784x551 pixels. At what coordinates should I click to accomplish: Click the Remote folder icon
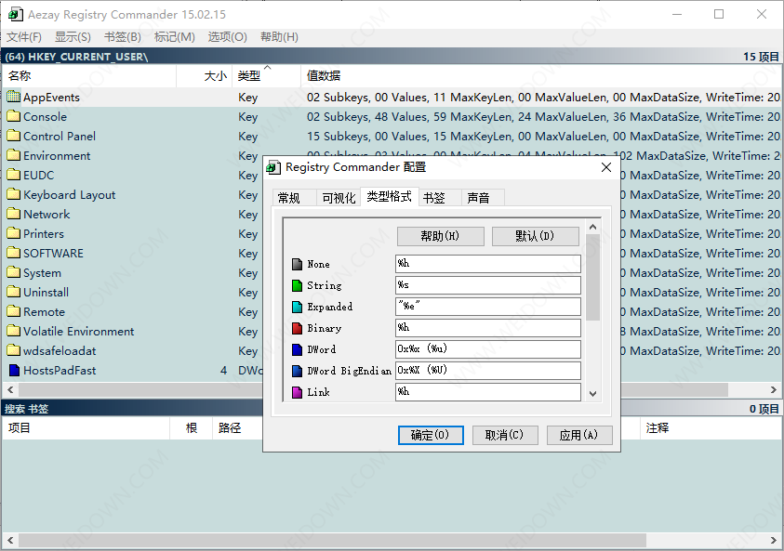click(x=14, y=311)
